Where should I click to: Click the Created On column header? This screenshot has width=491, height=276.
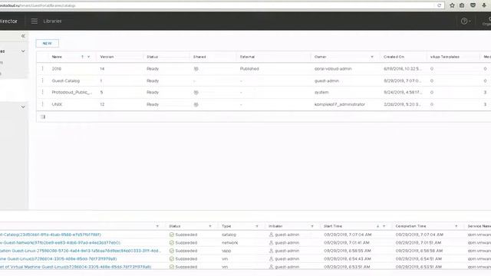click(x=394, y=57)
